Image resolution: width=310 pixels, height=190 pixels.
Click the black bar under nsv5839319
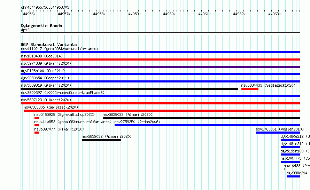[x=130, y=89]
